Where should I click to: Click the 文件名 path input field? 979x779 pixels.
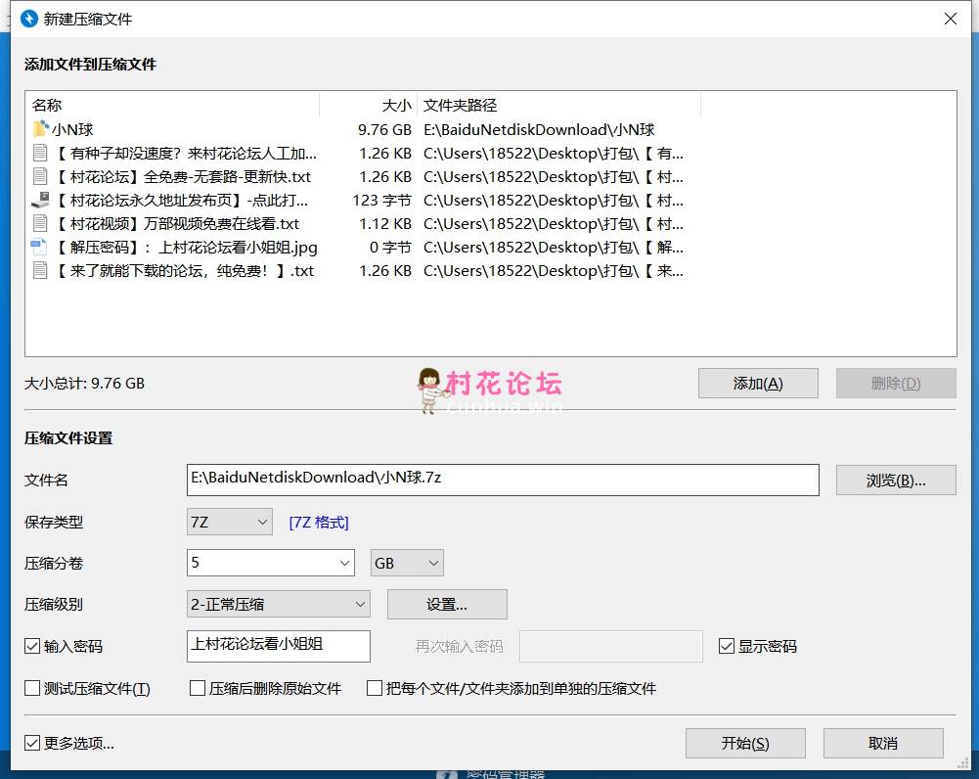point(504,480)
